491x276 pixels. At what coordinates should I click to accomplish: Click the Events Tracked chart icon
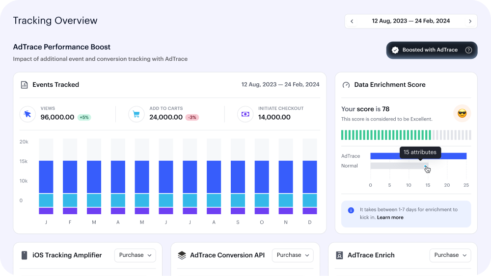coord(24,85)
